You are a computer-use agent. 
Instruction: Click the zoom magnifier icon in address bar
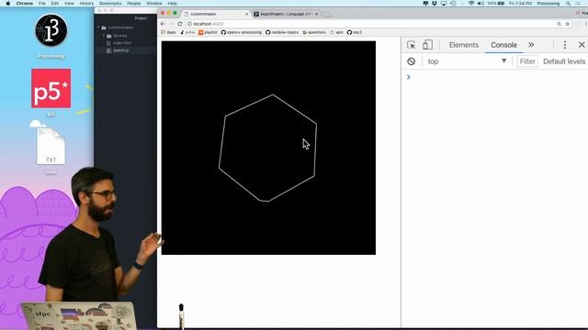pos(559,24)
